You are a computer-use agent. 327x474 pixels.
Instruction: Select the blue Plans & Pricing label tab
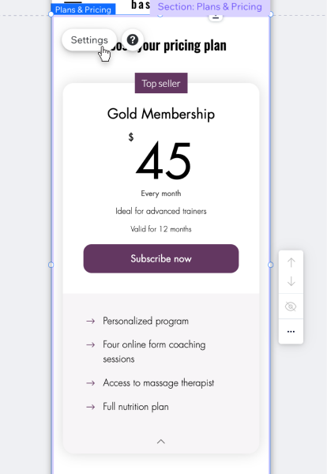click(83, 9)
